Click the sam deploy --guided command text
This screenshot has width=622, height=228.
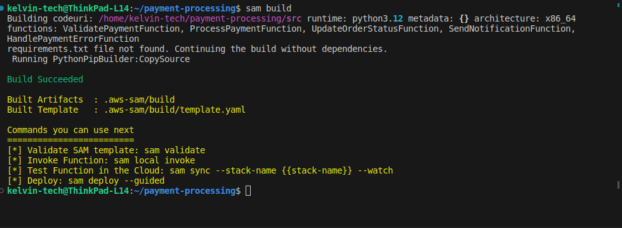pos(116,181)
